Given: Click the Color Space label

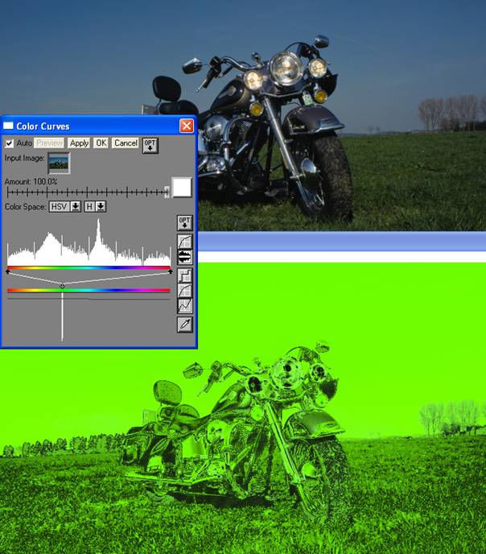Looking at the screenshot, I should [25, 207].
